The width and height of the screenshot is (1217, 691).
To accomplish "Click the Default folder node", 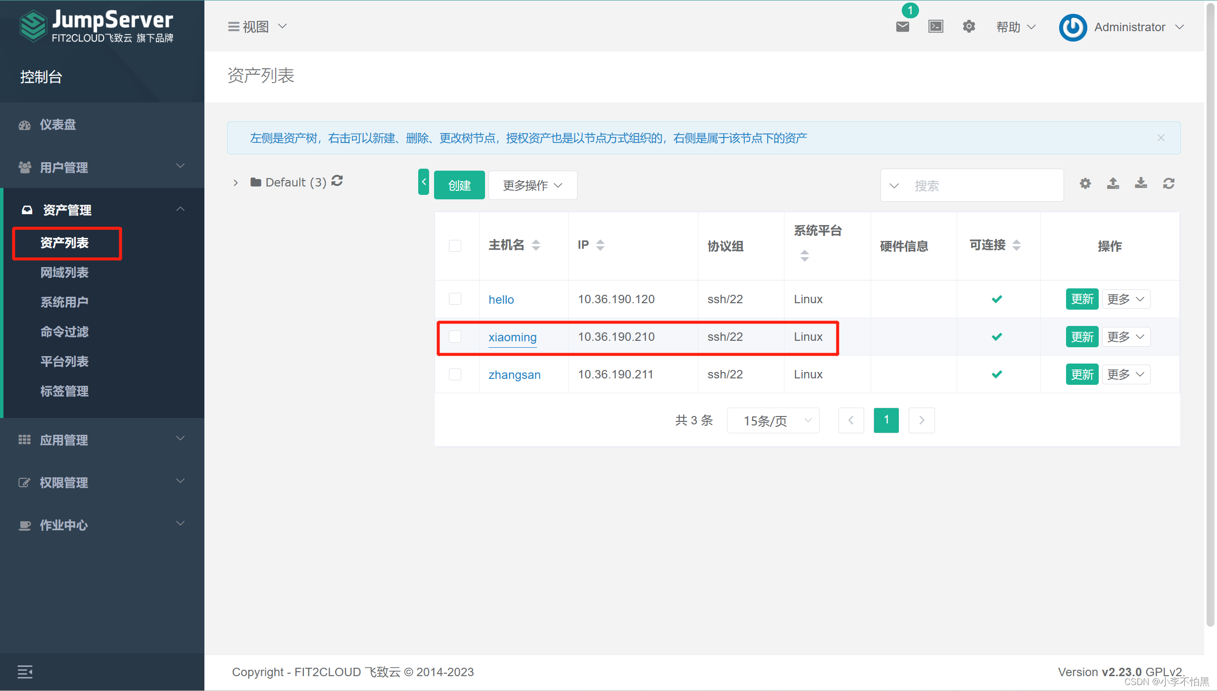I will [x=289, y=182].
